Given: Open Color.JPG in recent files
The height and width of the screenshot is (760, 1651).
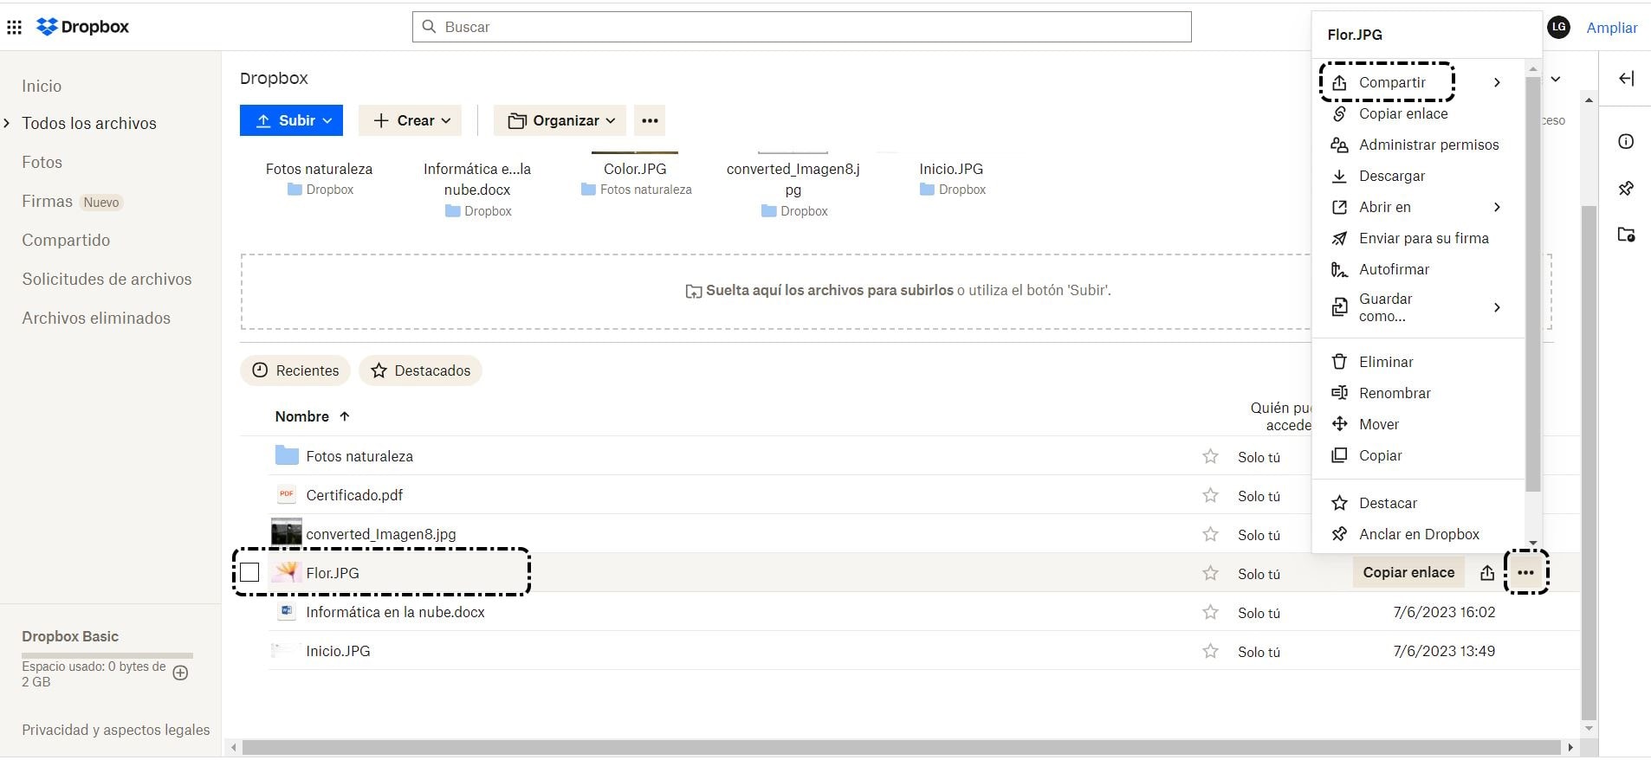Looking at the screenshot, I should tap(635, 169).
